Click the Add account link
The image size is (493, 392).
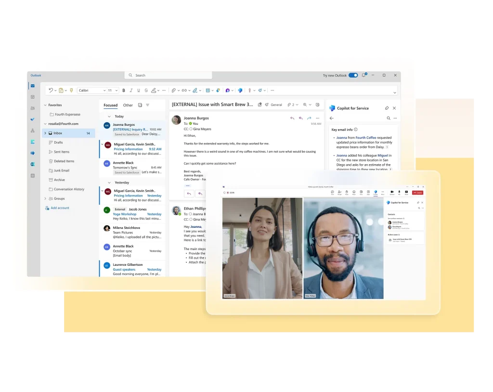[x=60, y=208]
